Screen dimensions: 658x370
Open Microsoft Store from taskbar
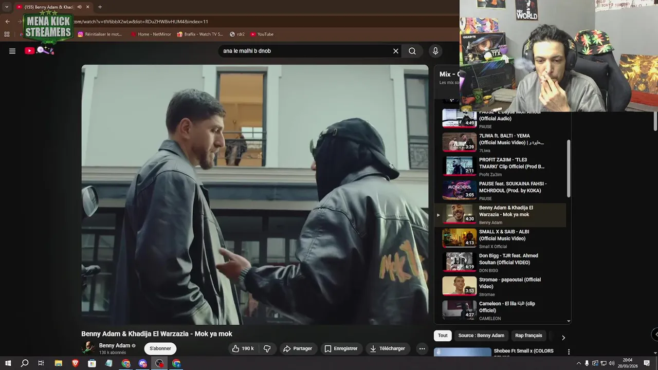tap(93, 363)
